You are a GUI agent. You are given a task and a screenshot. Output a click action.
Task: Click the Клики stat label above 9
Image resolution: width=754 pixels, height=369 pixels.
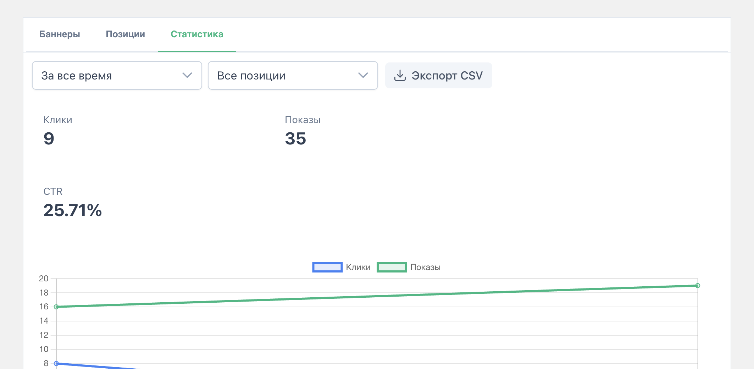(x=58, y=120)
